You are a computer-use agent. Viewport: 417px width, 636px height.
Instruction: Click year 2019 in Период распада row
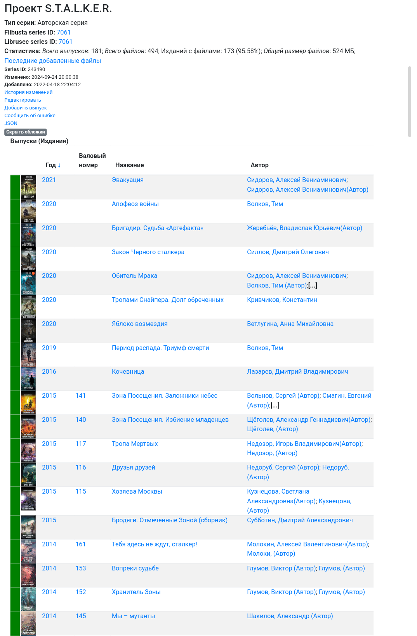click(49, 348)
